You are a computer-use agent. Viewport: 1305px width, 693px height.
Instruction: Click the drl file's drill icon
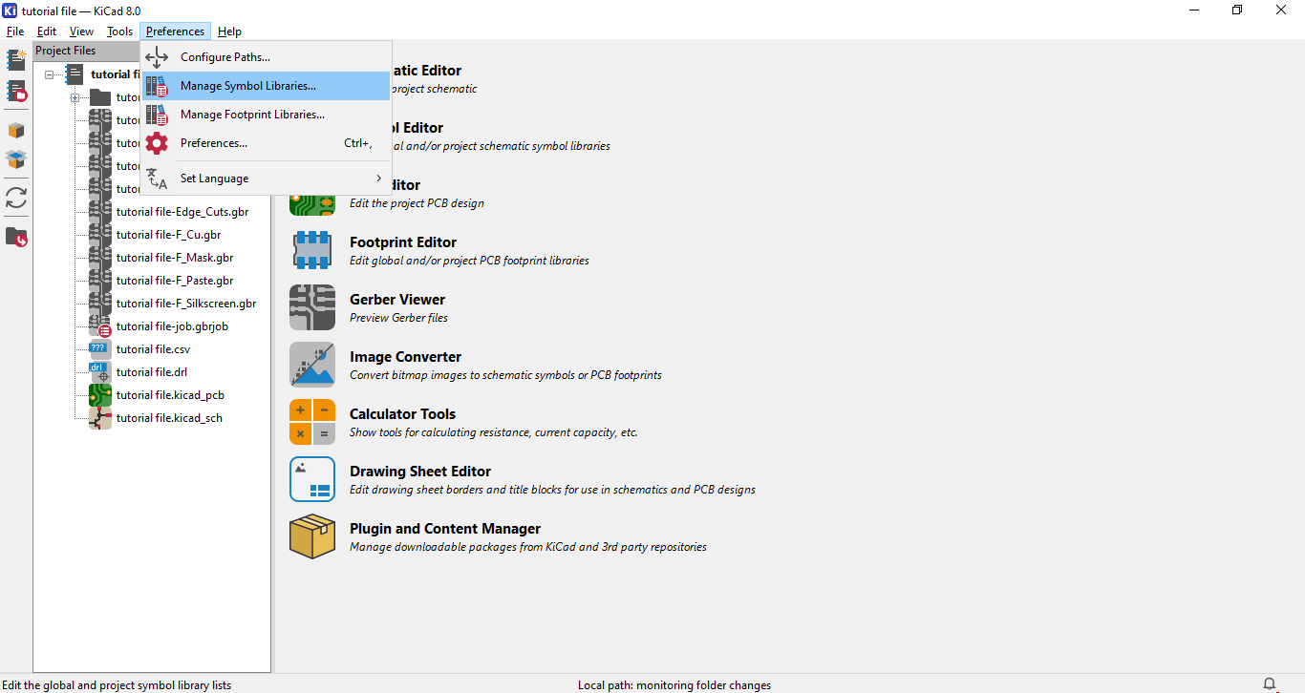[x=100, y=372]
